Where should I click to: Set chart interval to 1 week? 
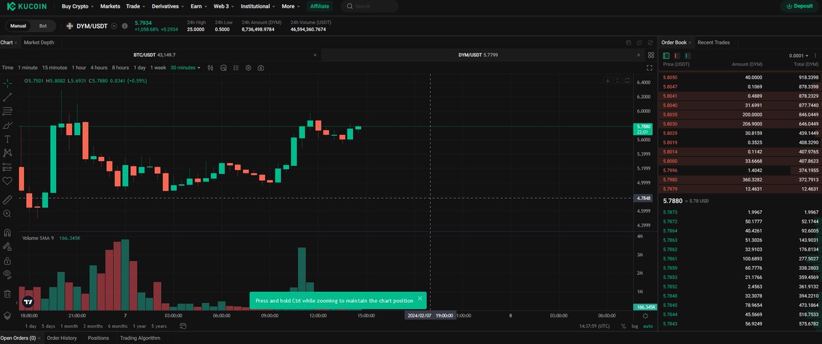(x=158, y=68)
